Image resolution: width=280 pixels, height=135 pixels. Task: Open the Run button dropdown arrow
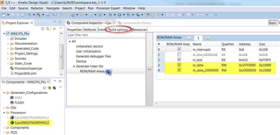(124, 15)
